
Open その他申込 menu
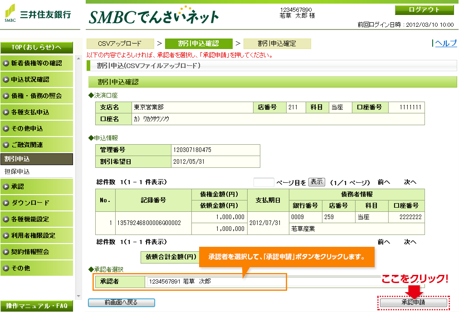click(x=37, y=128)
